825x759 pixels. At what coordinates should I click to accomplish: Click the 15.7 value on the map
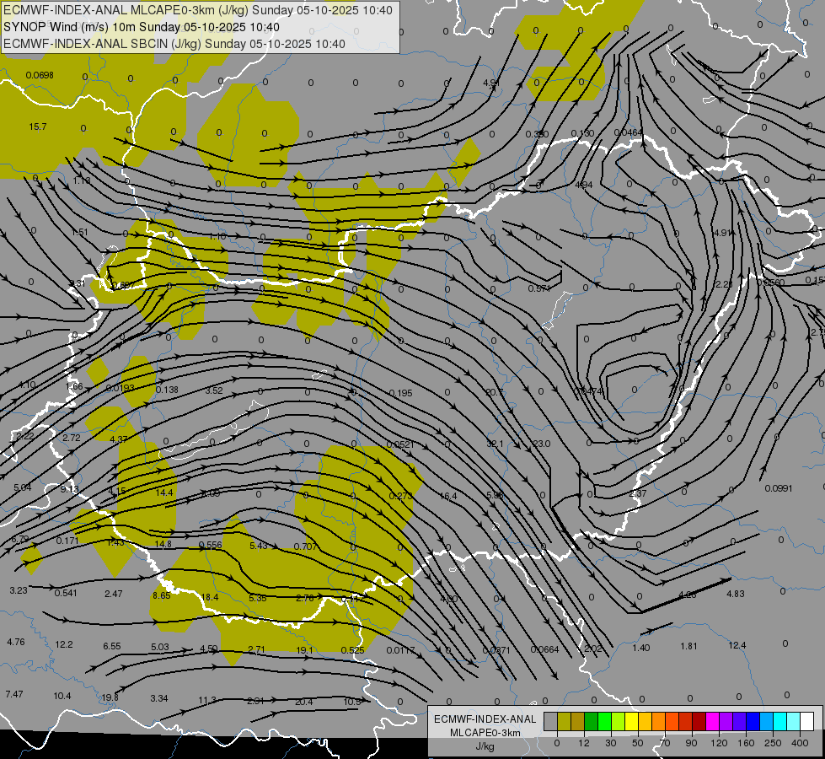[x=38, y=127]
